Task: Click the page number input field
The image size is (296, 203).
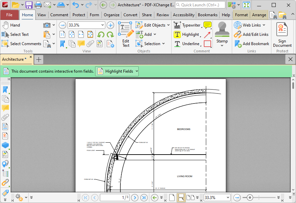Action: pyautogui.click(x=115, y=198)
